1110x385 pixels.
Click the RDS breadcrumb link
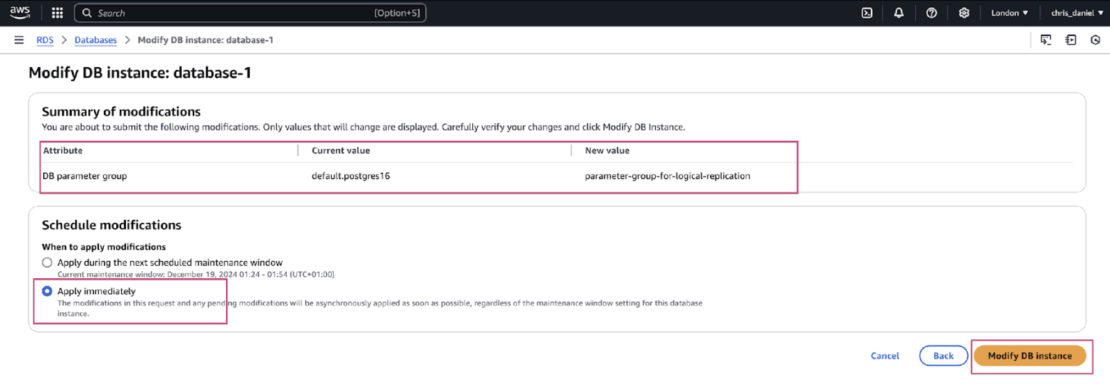[x=44, y=40]
